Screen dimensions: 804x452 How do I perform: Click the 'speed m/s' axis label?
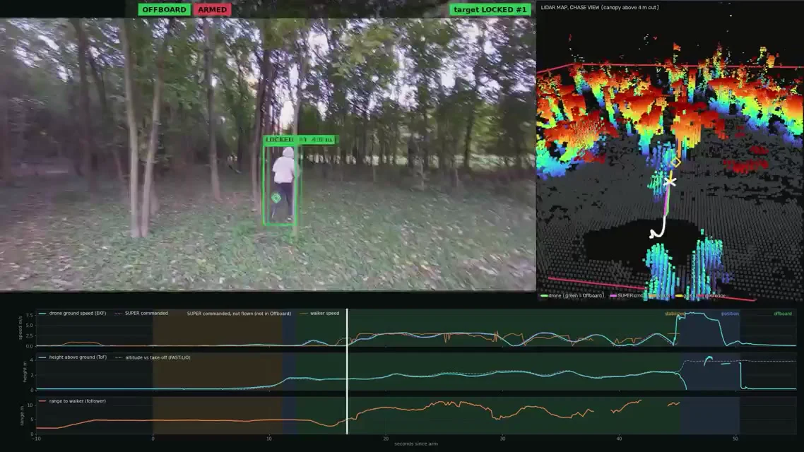click(x=21, y=328)
